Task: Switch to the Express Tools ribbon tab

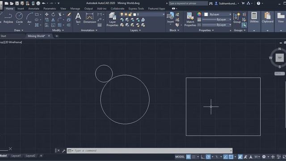Action: [136, 8]
